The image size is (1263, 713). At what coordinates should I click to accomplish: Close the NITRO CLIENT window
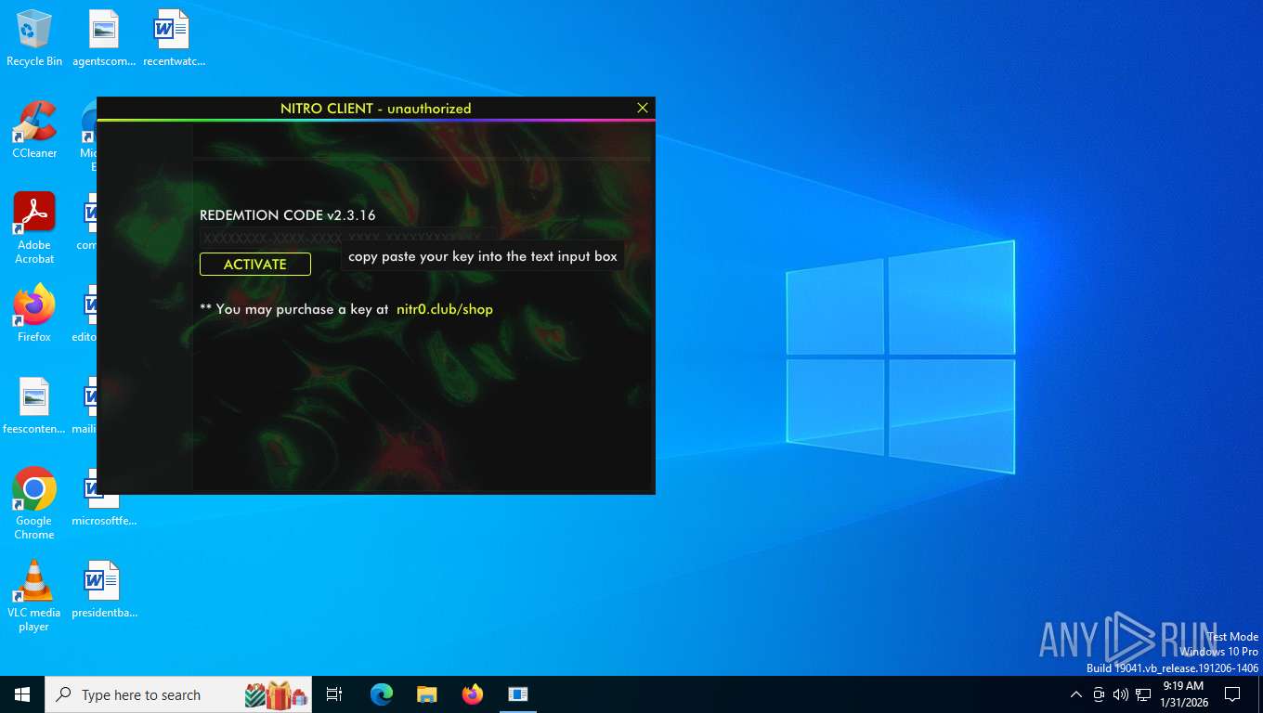643,108
